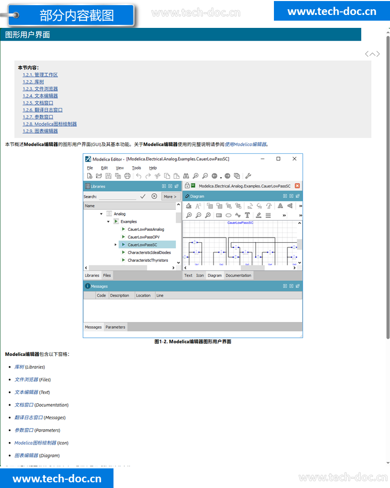Viewport: 390px width, 488px height.
Task: Follow the 文件浏览器 (Files) bullet link
Action: pos(26,380)
